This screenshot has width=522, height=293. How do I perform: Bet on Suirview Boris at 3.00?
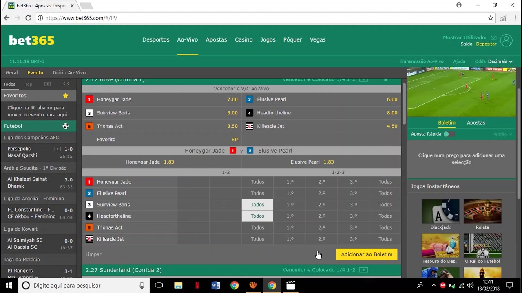[x=161, y=113]
